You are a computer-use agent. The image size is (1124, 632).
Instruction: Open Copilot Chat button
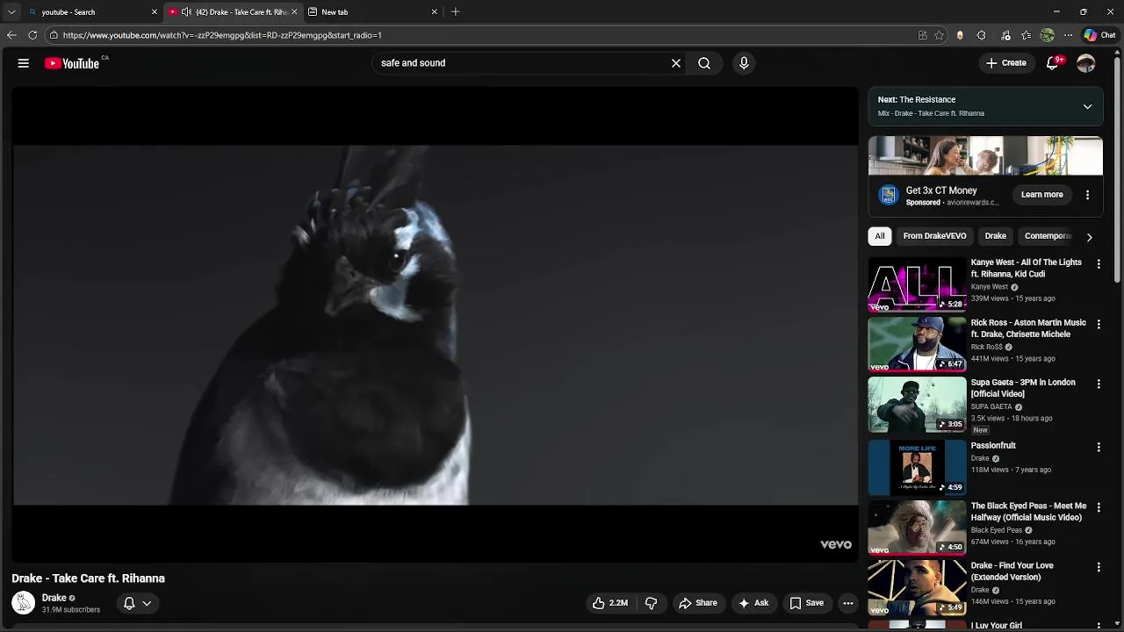tap(1099, 35)
